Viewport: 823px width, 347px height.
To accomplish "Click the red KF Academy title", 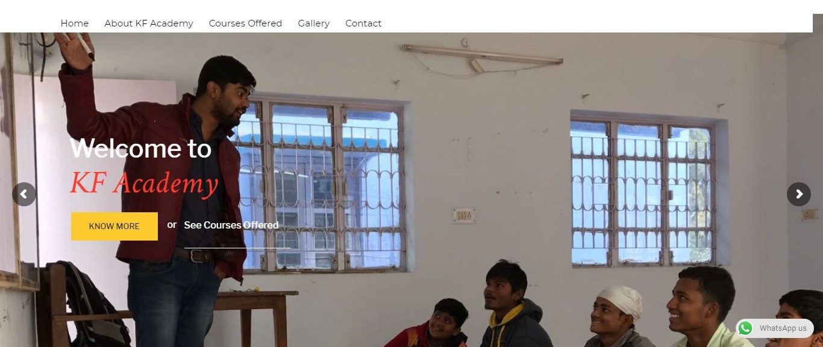I will (144, 183).
